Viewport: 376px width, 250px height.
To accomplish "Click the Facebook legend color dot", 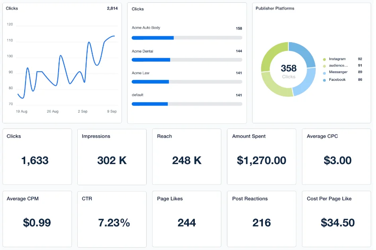I will point(324,80).
